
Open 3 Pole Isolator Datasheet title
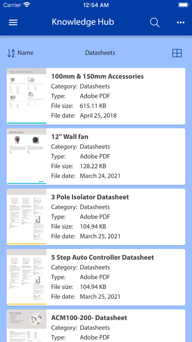[90, 197]
